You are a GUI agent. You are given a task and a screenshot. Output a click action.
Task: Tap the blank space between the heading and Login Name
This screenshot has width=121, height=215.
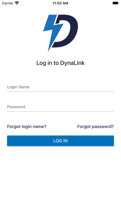pos(60,75)
